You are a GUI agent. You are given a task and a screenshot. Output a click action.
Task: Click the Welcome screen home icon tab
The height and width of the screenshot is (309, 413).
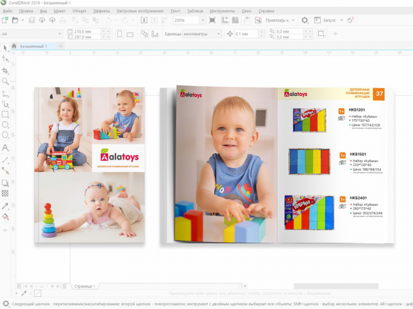(14, 46)
